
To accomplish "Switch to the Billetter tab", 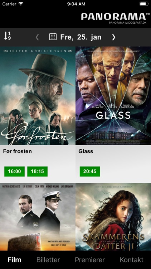I will (x=48, y=260).
